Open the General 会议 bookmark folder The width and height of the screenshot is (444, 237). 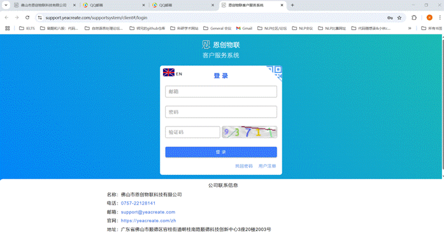click(x=217, y=28)
